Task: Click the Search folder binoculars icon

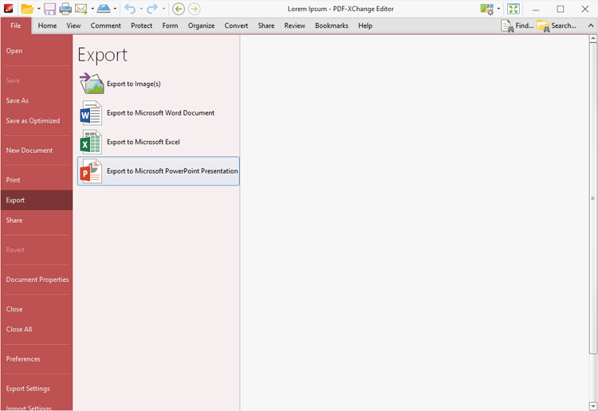Action: click(543, 25)
